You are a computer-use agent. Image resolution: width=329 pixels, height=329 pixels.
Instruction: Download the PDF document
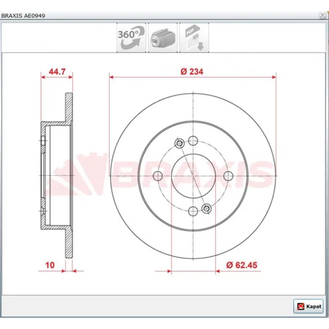pyautogui.click(x=194, y=38)
